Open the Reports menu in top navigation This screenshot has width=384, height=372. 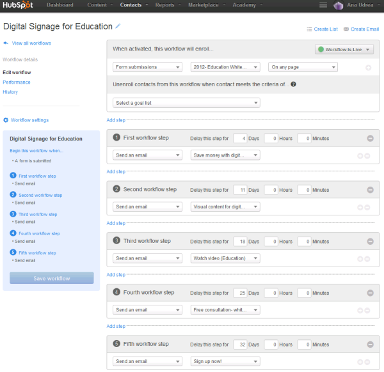click(167, 5)
